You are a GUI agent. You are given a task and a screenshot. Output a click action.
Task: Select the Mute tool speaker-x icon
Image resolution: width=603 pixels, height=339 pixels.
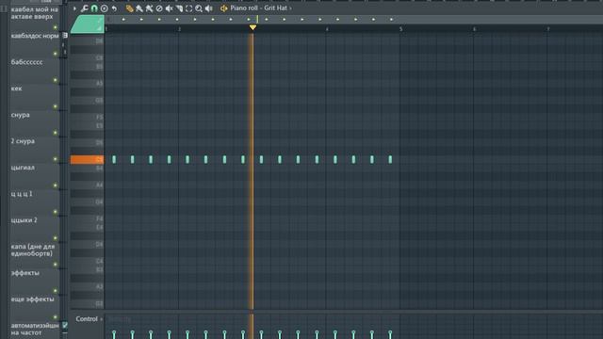169,8
